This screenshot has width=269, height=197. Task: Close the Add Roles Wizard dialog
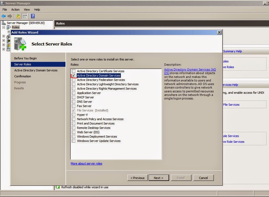click(219, 32)
